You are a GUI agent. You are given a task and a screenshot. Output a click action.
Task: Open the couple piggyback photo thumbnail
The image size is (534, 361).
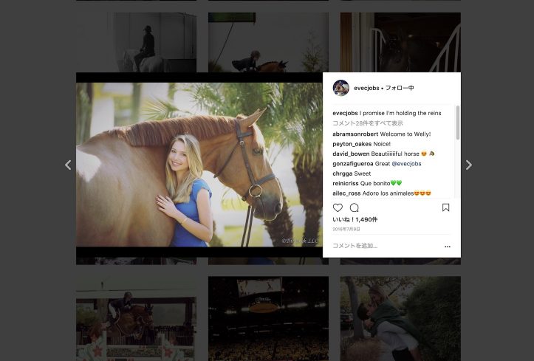tap(400, 318)
